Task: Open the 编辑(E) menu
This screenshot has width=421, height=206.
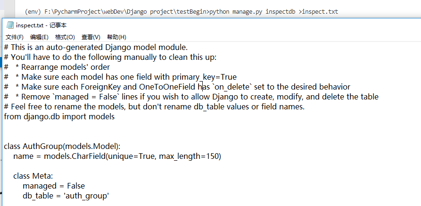Action: 39,37
